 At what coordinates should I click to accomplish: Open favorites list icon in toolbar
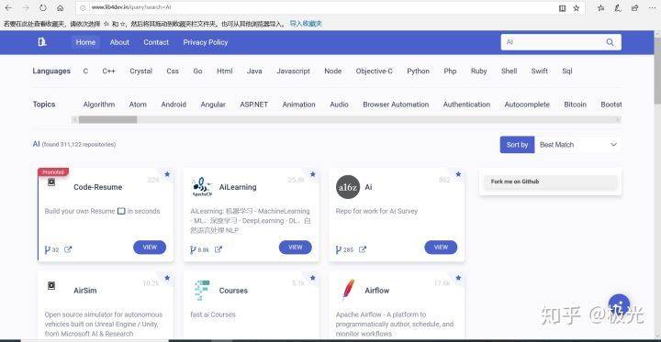point(600,8)
